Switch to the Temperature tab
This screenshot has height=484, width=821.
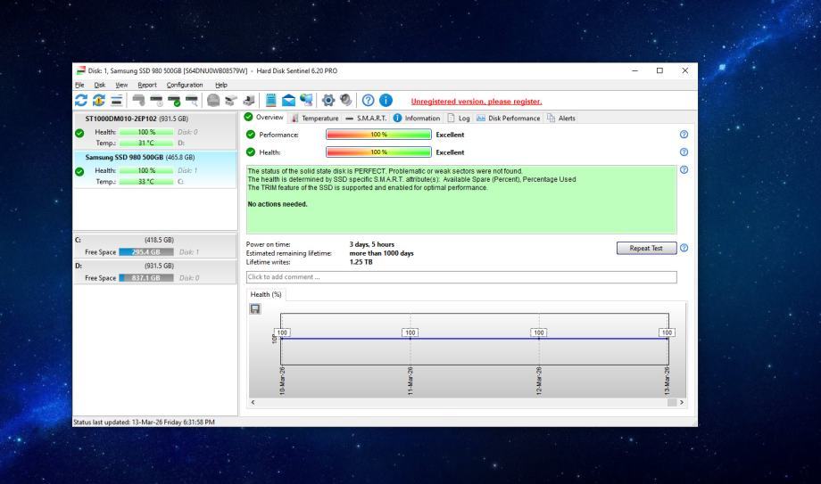pos(313,118)
